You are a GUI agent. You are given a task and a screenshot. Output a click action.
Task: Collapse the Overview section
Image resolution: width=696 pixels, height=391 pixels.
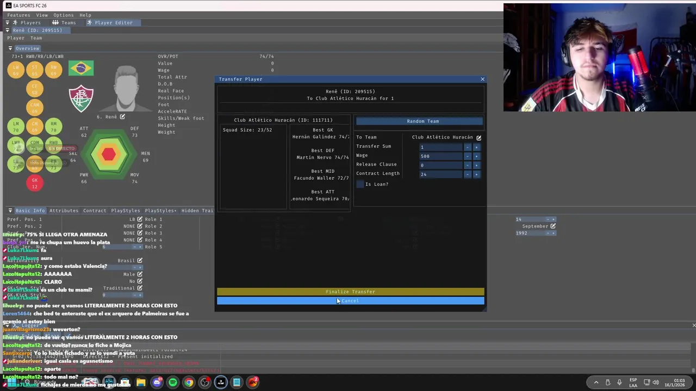coord(10,48)
